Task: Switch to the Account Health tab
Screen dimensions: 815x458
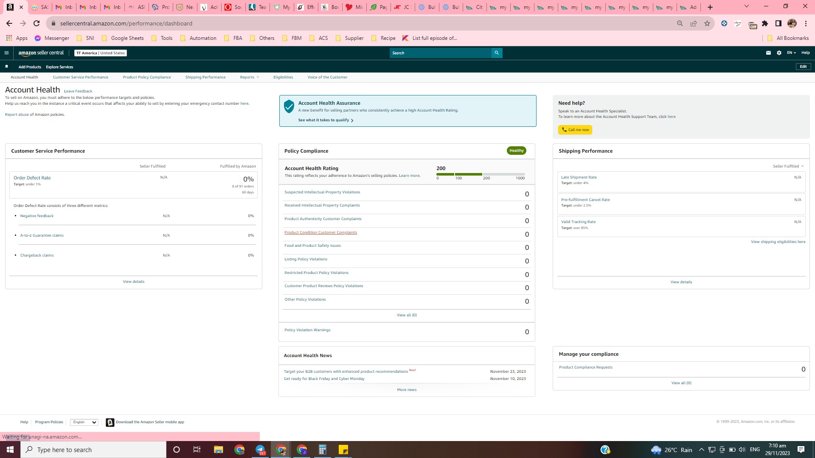Action: click(24, 77)
